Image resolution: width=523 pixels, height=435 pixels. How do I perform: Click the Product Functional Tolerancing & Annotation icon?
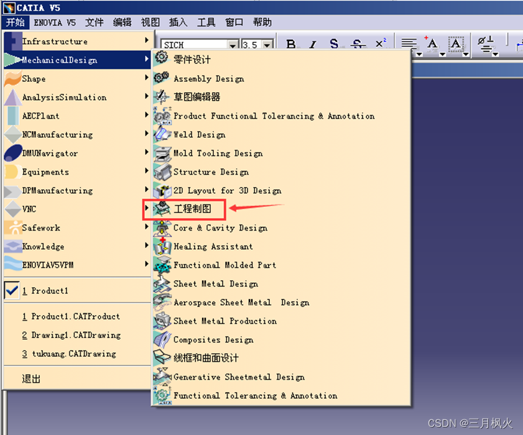(x=162, y=116)
